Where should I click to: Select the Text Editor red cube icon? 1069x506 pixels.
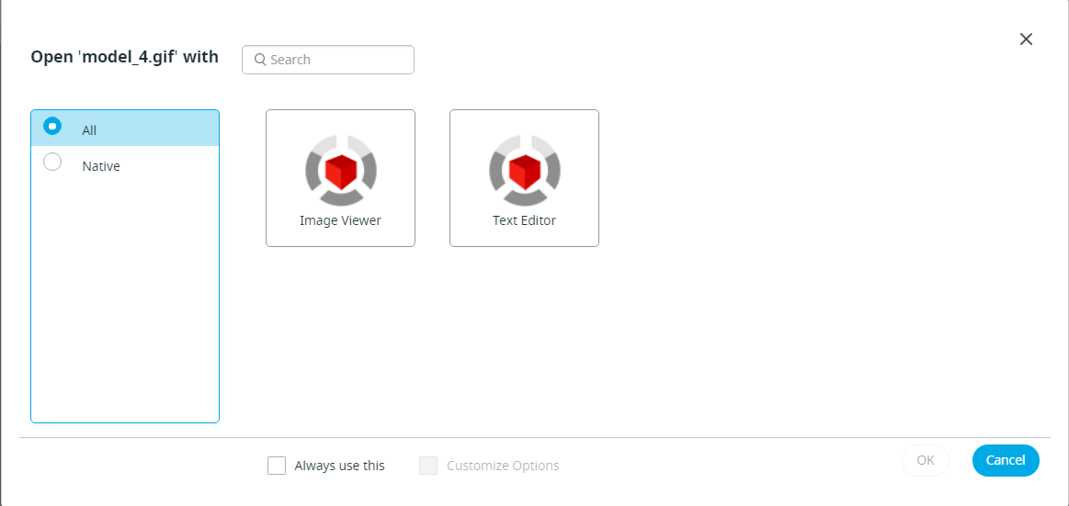tap(525, 170)
